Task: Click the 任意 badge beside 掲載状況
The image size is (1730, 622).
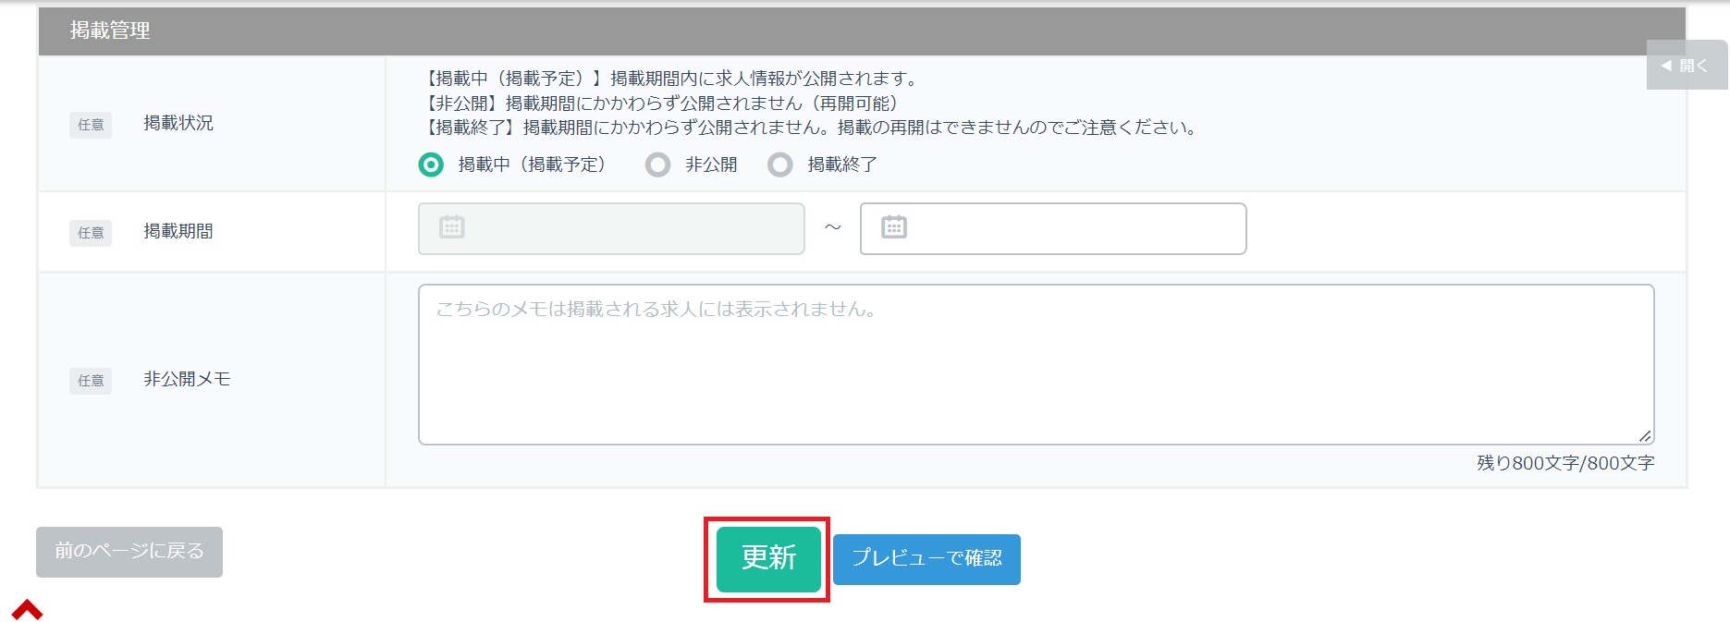Action: 91,125
